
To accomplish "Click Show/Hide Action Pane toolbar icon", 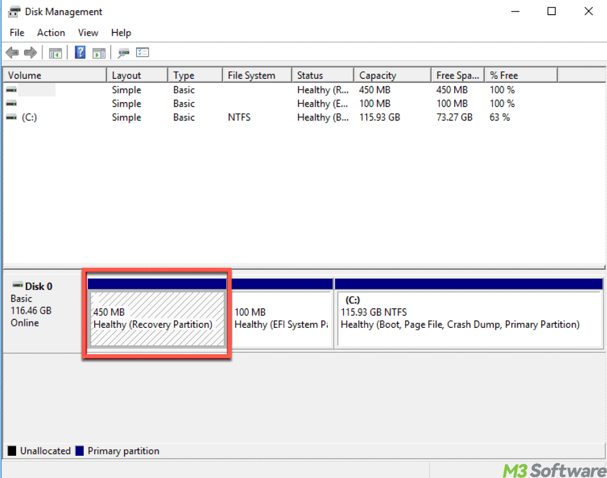I will pyautogui.click(x=99, y=53).
